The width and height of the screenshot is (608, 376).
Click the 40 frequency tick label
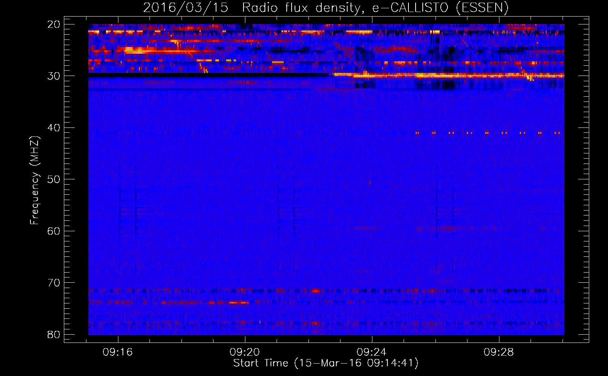coord(54,128)
